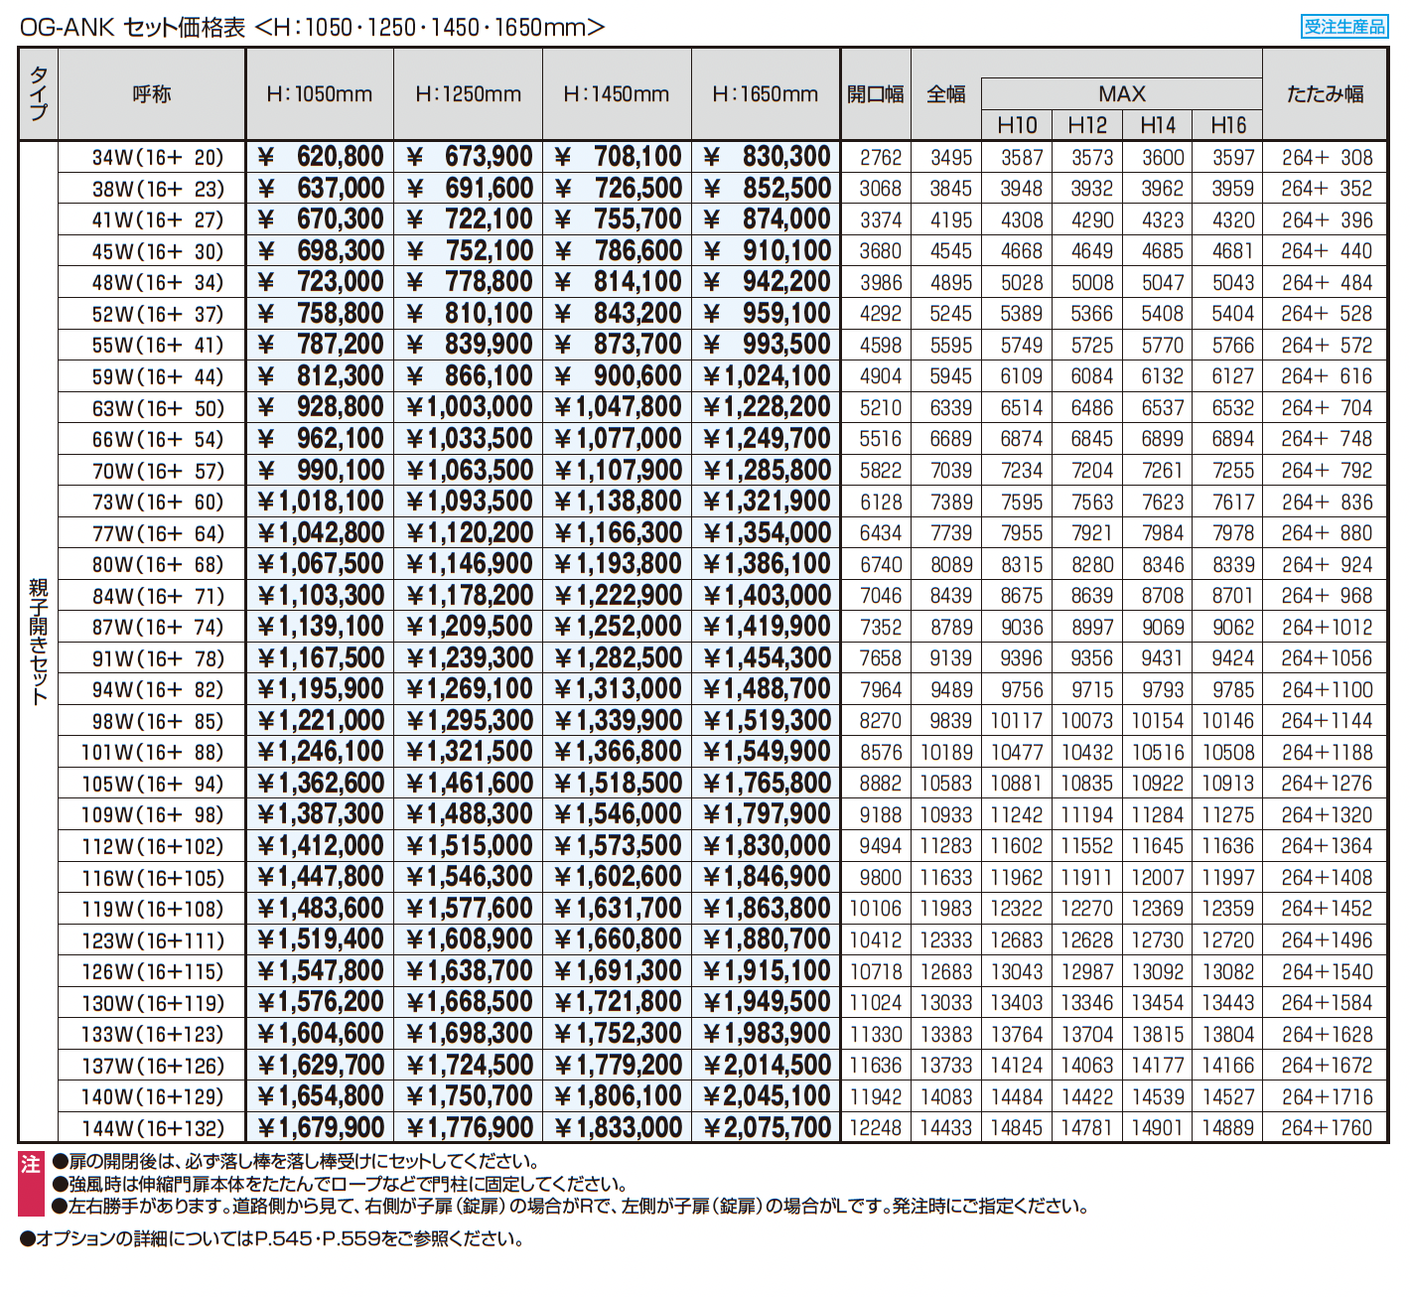Select MAX H10 value 6109
Viewport: 1410px width, 1297px height.
(x=1022, y=376)
